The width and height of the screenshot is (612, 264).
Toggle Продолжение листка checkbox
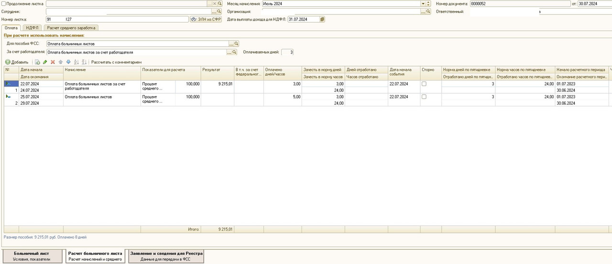click(x=4, y=3)
